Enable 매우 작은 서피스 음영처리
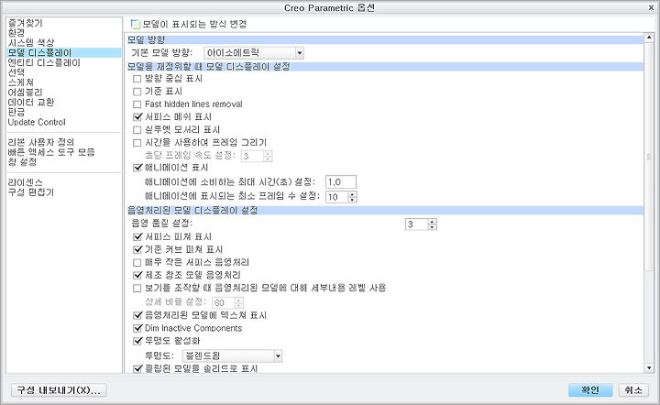Viewport: 660px width, 405px height. click(x=137, y=262)
